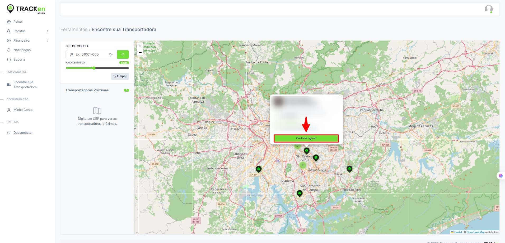Click the green cluster marker near Santo André

tap(303, 165)
